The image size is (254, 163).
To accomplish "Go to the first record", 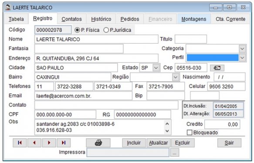I will pyautogui.click(x=20, y=143).
